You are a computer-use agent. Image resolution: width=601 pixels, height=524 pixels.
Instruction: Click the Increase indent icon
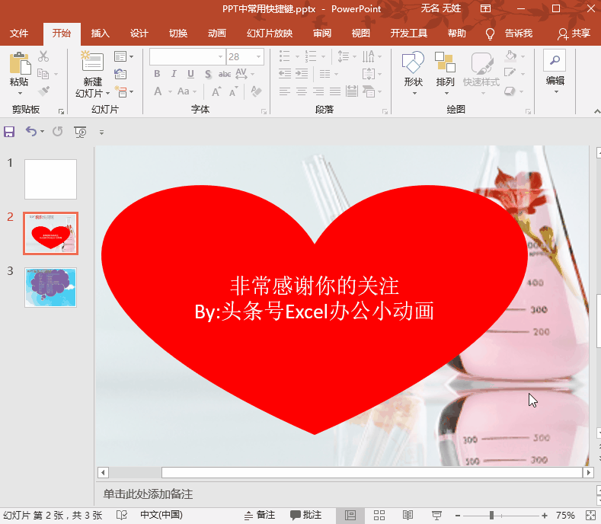tap(302, 74)
